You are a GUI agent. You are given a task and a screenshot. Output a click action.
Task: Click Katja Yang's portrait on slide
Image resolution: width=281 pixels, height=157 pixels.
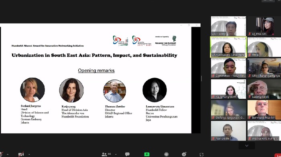click(71, 90)
